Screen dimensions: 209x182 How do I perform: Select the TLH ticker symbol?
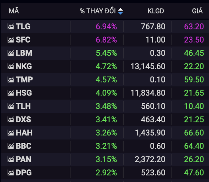23,106
